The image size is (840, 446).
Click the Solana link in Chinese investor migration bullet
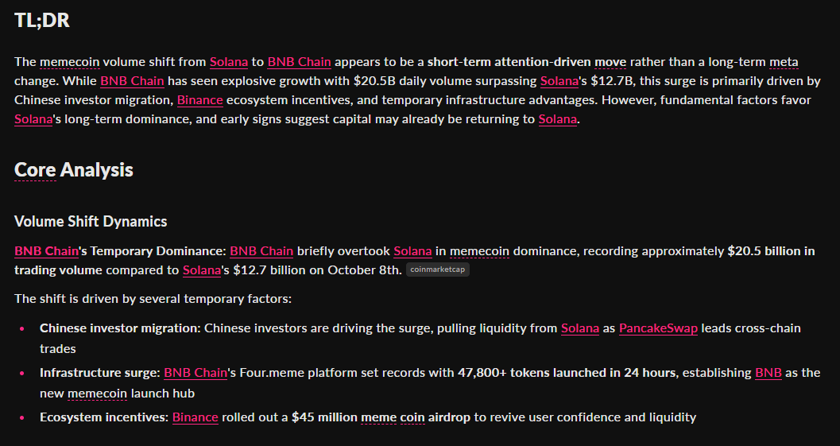click(x=580, y=328)
